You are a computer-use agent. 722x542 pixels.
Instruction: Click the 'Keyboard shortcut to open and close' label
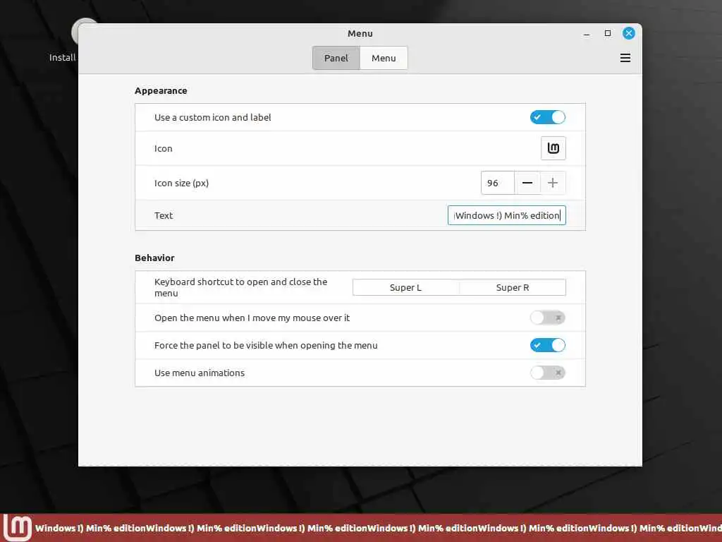pos(241,288)
